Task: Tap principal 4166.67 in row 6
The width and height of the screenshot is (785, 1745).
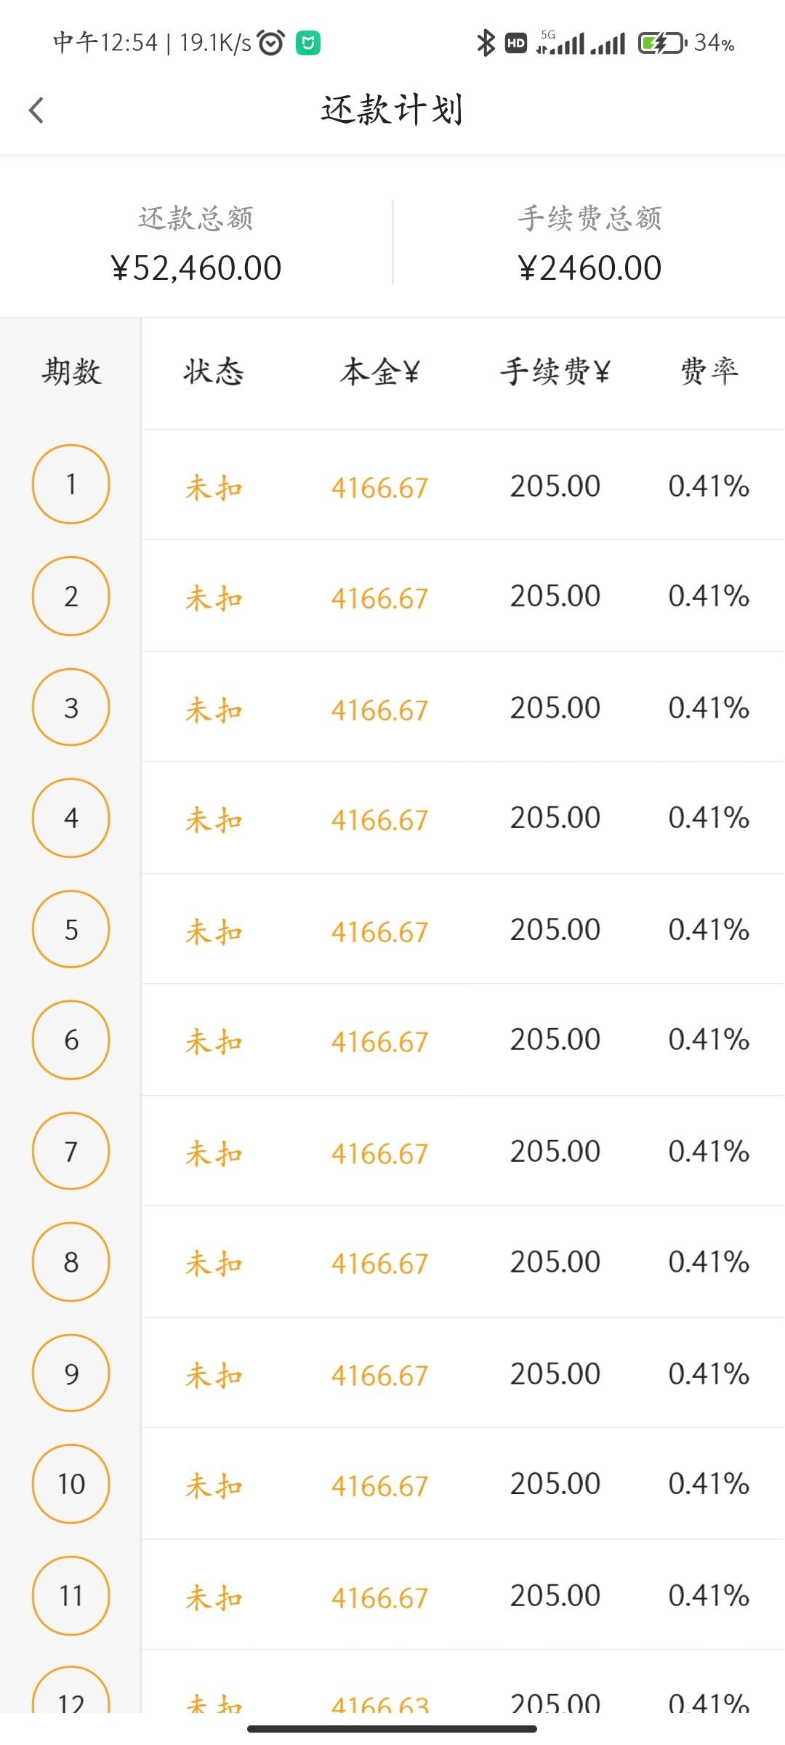Action: 379,1042
